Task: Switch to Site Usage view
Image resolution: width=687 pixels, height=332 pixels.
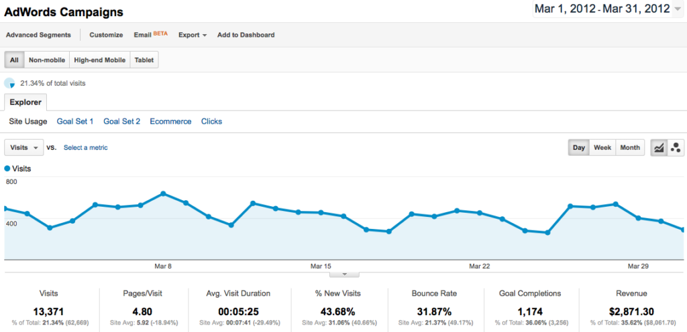Action: click(28, 121)
